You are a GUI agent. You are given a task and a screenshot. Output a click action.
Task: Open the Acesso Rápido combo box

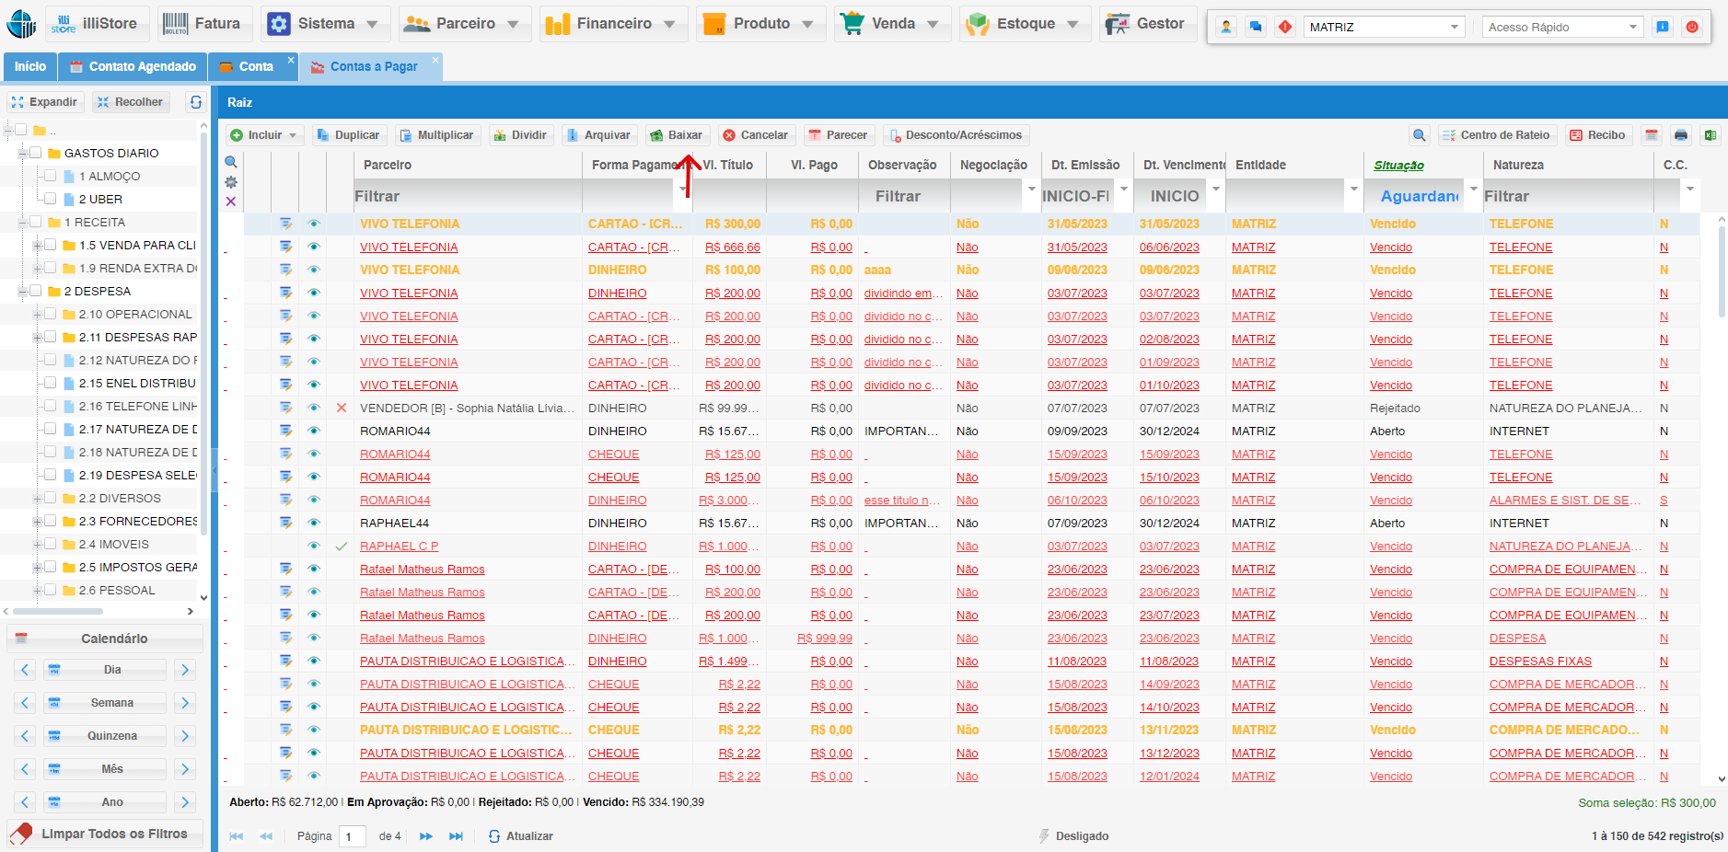tap(1562, 27)
